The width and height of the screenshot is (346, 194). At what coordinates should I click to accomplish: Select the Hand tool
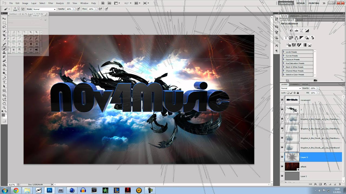coord(4,103)
